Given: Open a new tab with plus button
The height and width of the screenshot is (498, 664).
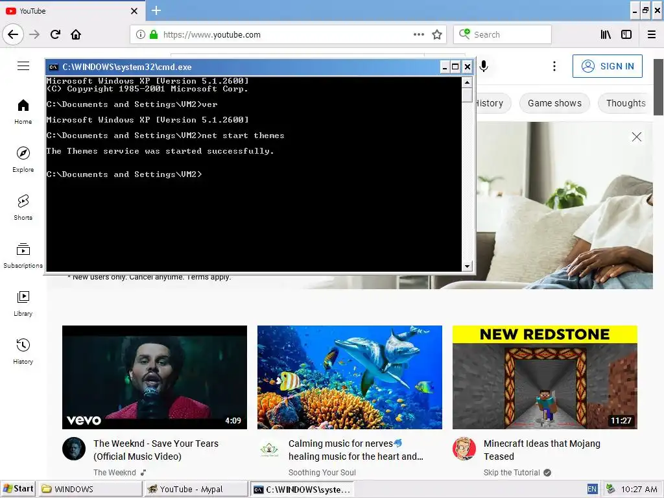Looking at the screenshot, I should [156, 10].
